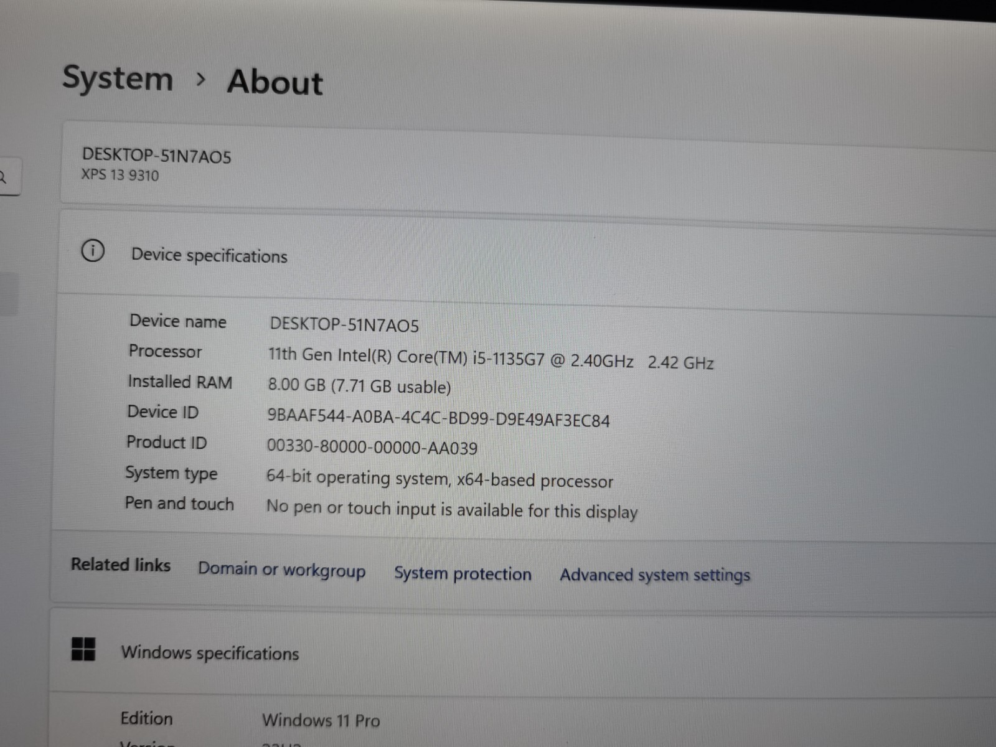Collapse the Windows specifications section header
996x747 pixels.
(x=523, y=652)
